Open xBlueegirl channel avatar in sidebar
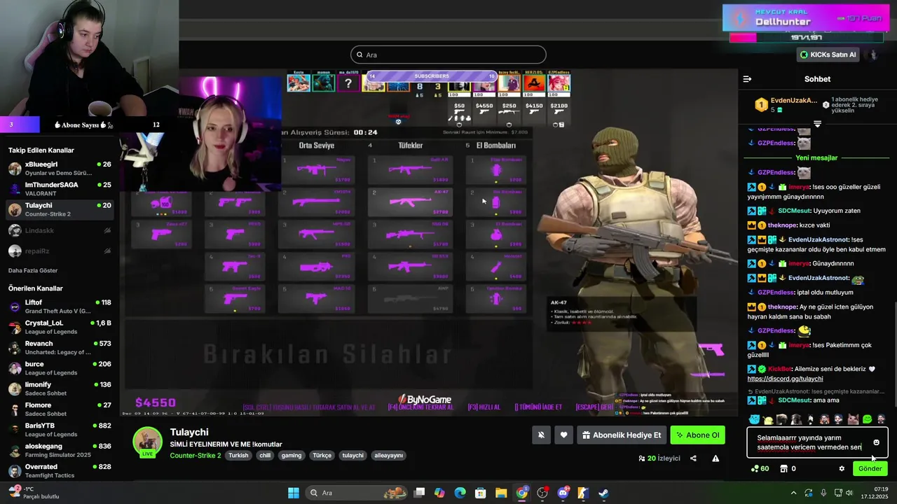897x504 pixels. click(x=15, y=168)
